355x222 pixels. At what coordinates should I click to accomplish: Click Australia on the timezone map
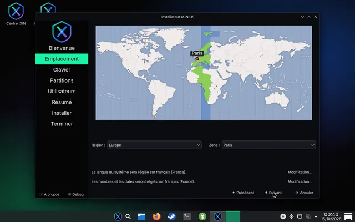coord(277,100)
